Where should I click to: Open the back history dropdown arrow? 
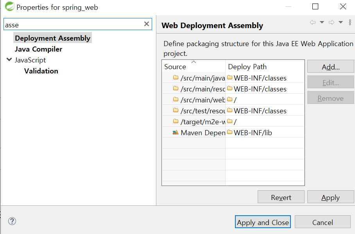322,22
